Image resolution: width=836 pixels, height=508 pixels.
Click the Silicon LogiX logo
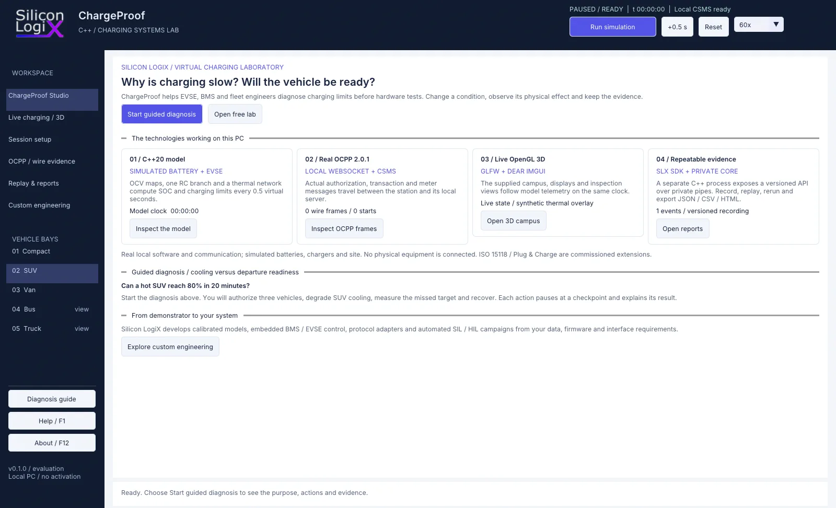(x=40, y=24)
